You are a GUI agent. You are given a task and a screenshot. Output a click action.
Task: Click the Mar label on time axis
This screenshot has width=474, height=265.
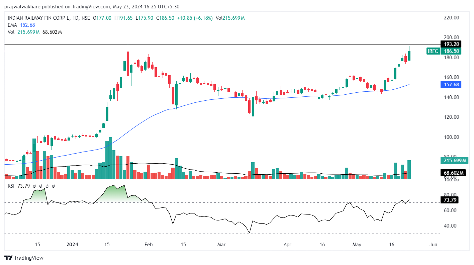221,245
